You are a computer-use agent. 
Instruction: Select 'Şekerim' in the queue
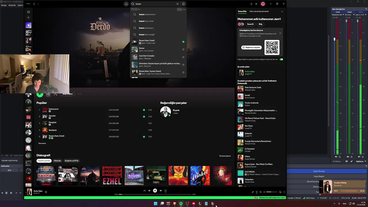click(260, 135)
